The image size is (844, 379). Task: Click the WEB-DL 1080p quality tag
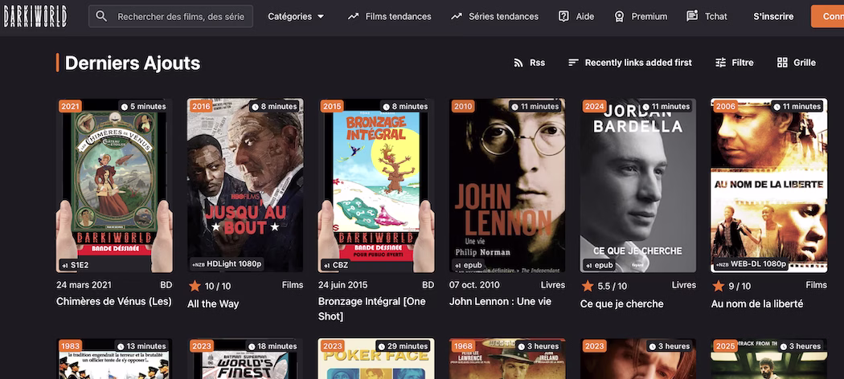tap(750, 264)
